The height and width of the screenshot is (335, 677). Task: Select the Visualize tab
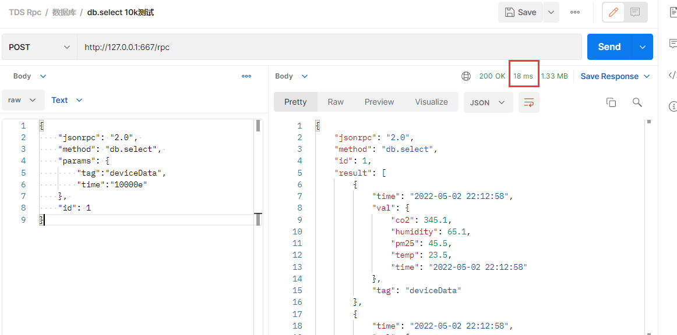coord(431,102)
